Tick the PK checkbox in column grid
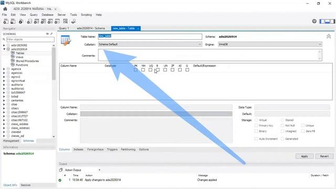 click(135, 70)
